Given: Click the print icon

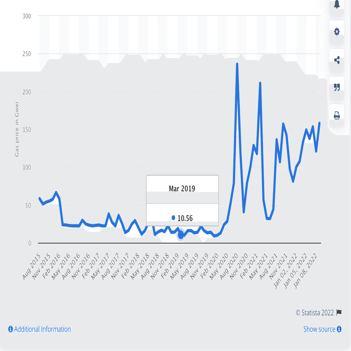Looking at the screenshot, I should [x=336, y=116].
